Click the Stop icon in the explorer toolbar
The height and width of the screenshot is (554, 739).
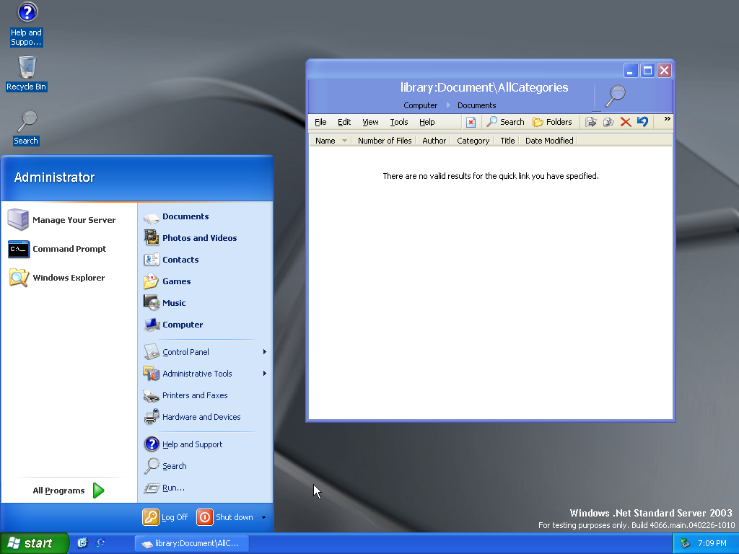pyautogui.click(x=471, y=122)
